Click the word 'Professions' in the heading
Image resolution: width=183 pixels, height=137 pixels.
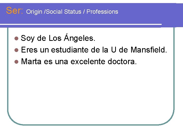[102, 12]
